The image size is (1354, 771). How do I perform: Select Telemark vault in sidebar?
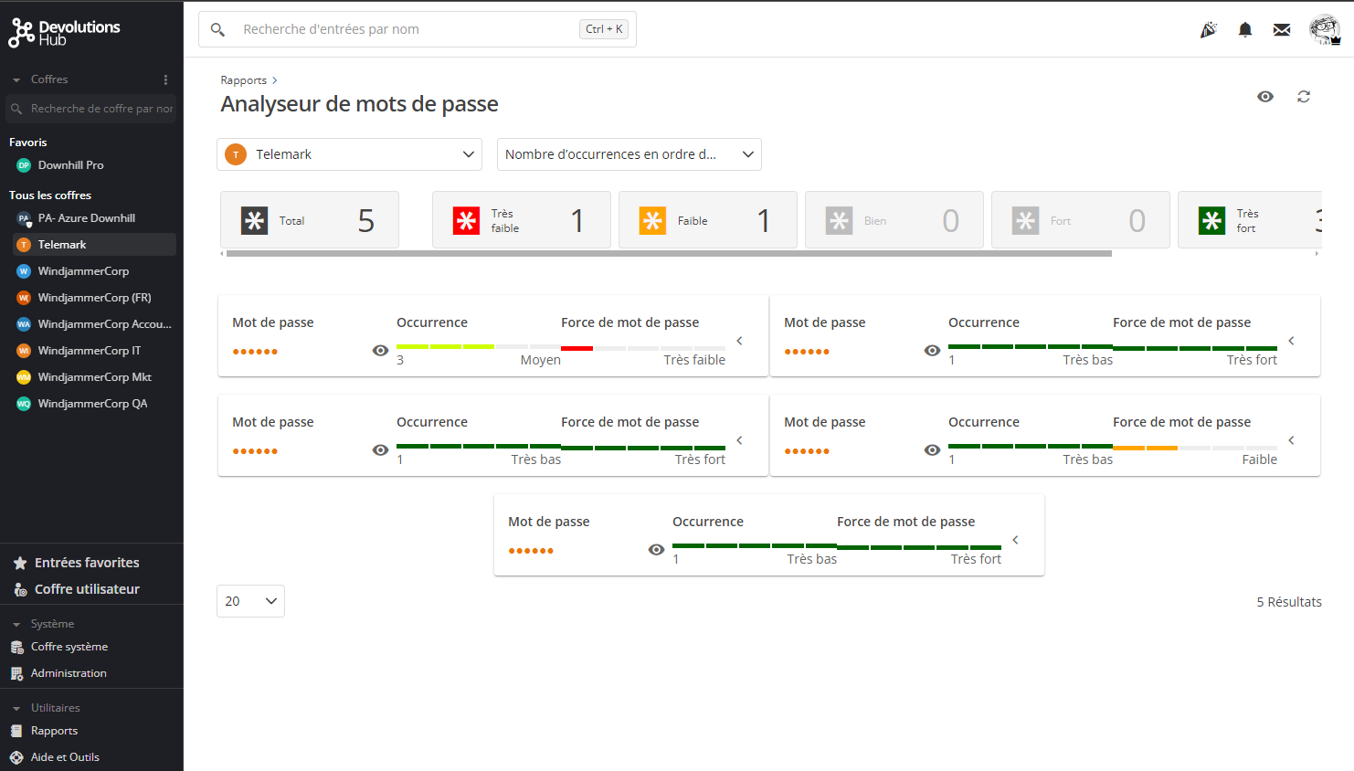95,245
